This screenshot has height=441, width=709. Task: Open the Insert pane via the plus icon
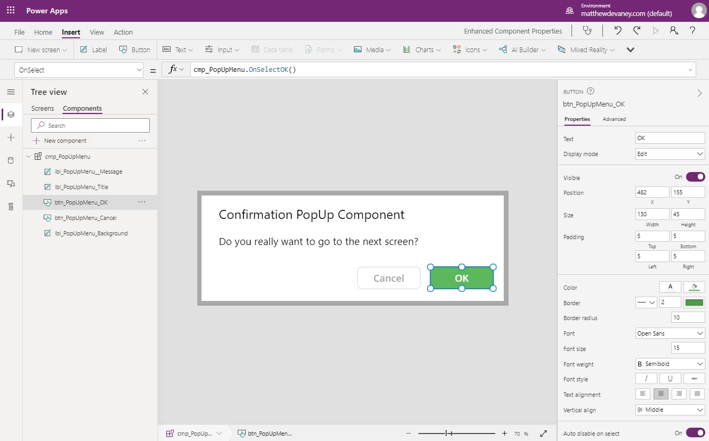pyautogui.click(x=11, y=137)
